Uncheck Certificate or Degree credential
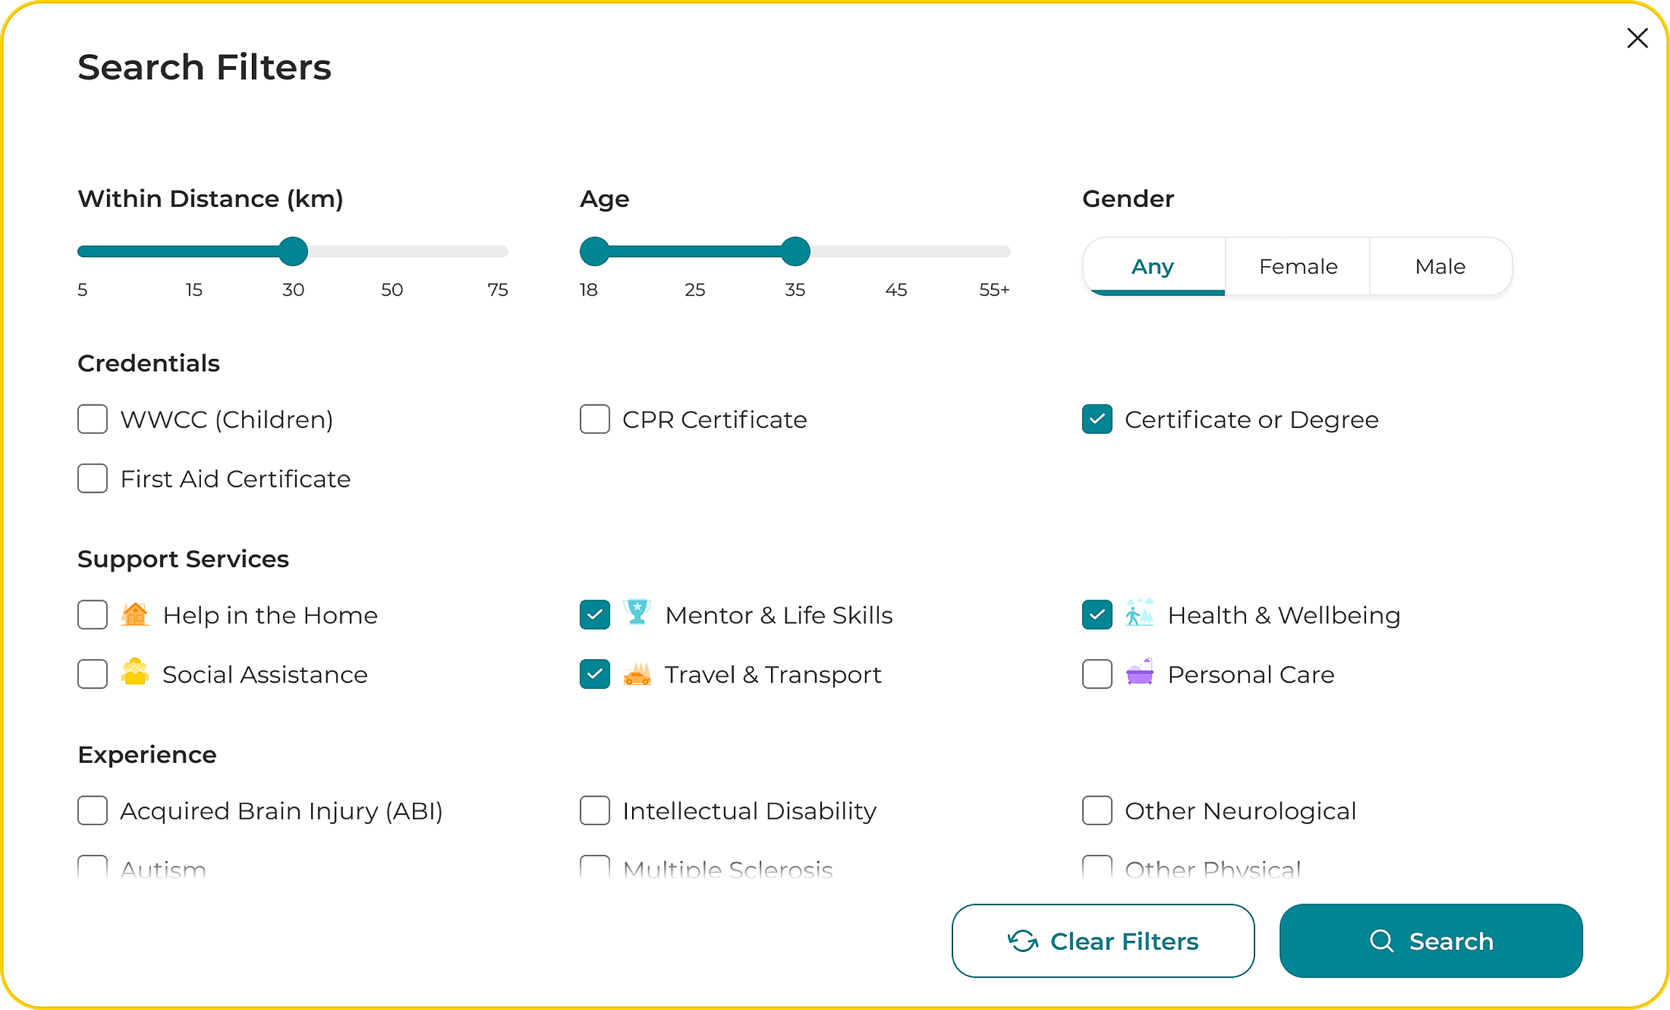Image resolution: width=1670 pixels, height=1010 pixels. click(x=1097, y=420)
